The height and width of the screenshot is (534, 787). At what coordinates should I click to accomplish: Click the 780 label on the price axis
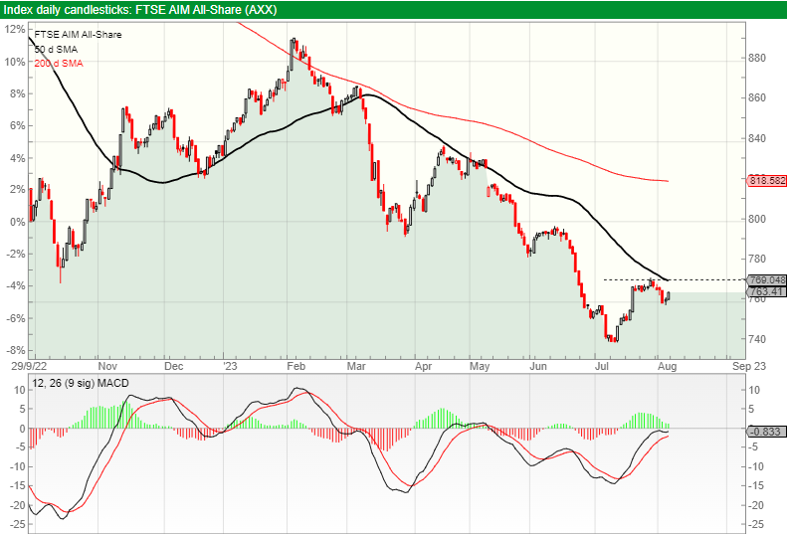tap(756, 259)
